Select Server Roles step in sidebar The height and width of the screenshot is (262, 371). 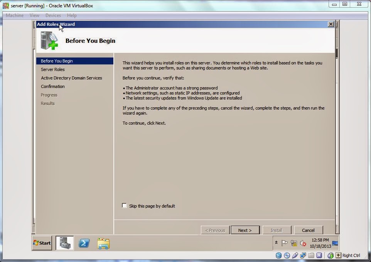[52, 69]
